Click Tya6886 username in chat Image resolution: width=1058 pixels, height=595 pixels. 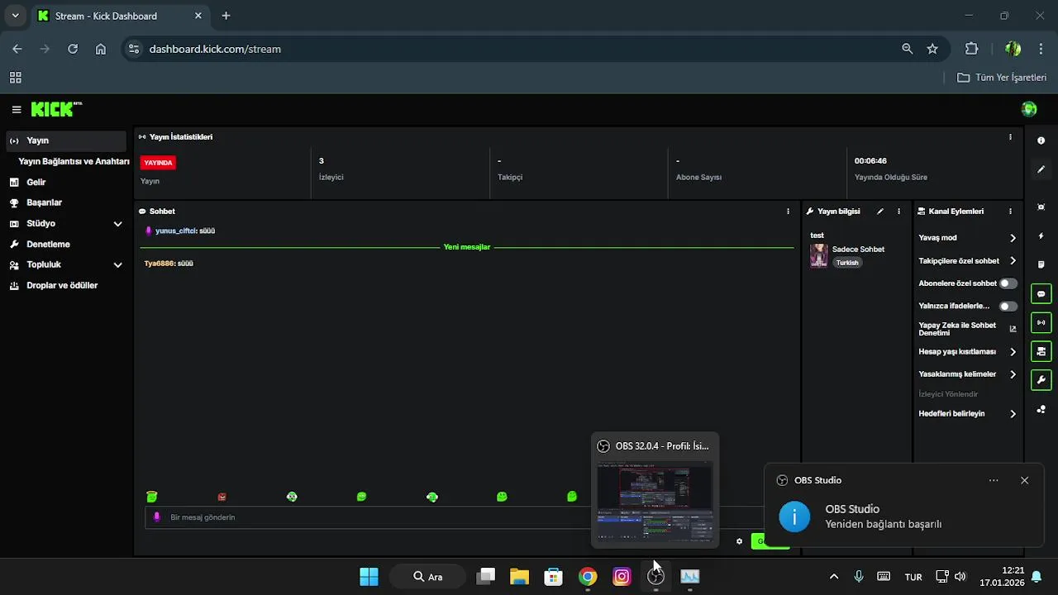(x=159, y=263)
